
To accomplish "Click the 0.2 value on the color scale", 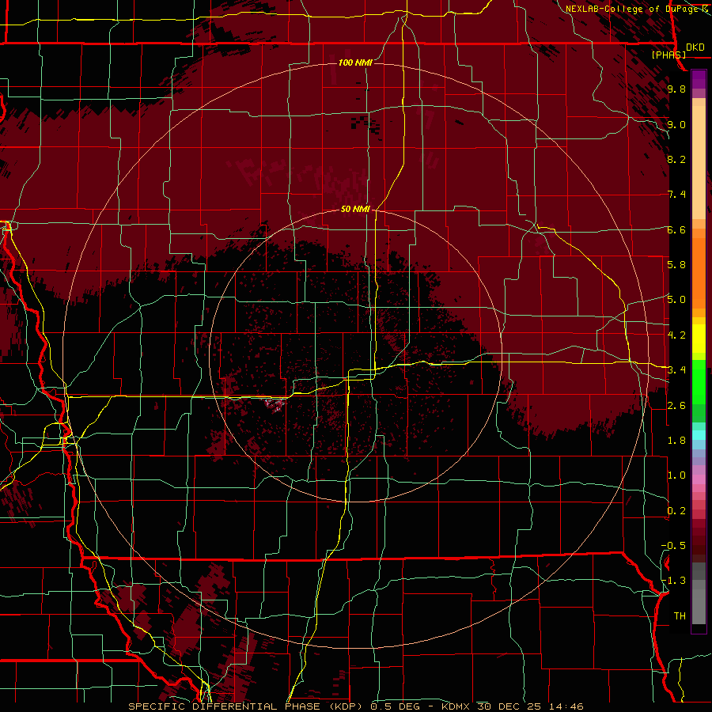I will (x=676, y=511).
